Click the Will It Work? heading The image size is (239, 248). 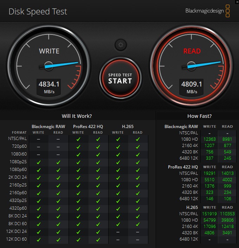[77, 116]
